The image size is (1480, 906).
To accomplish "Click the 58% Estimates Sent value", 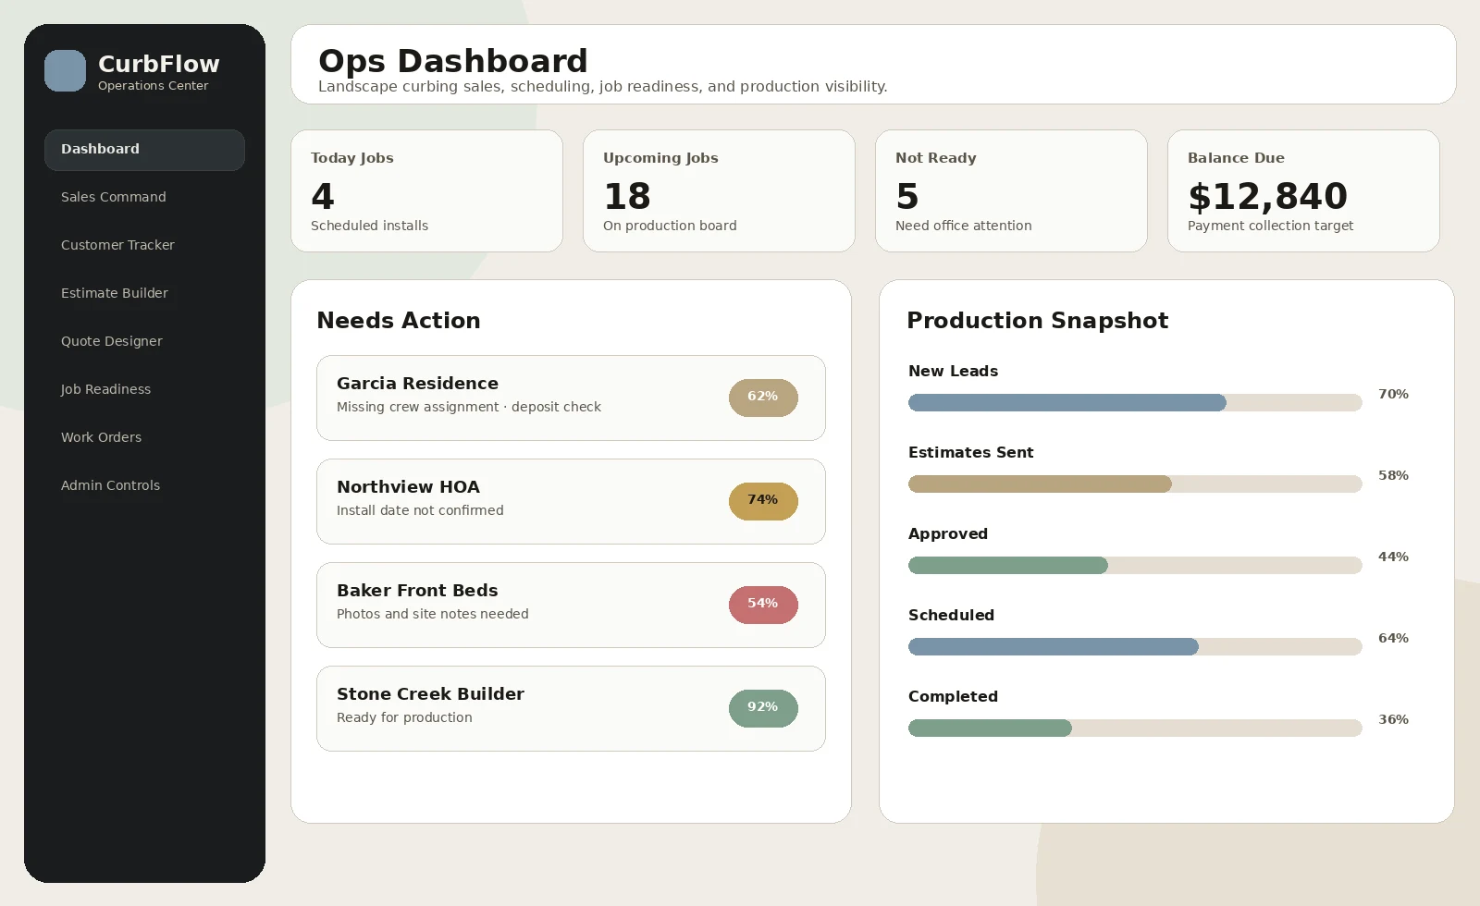I will pos(1393,475).
